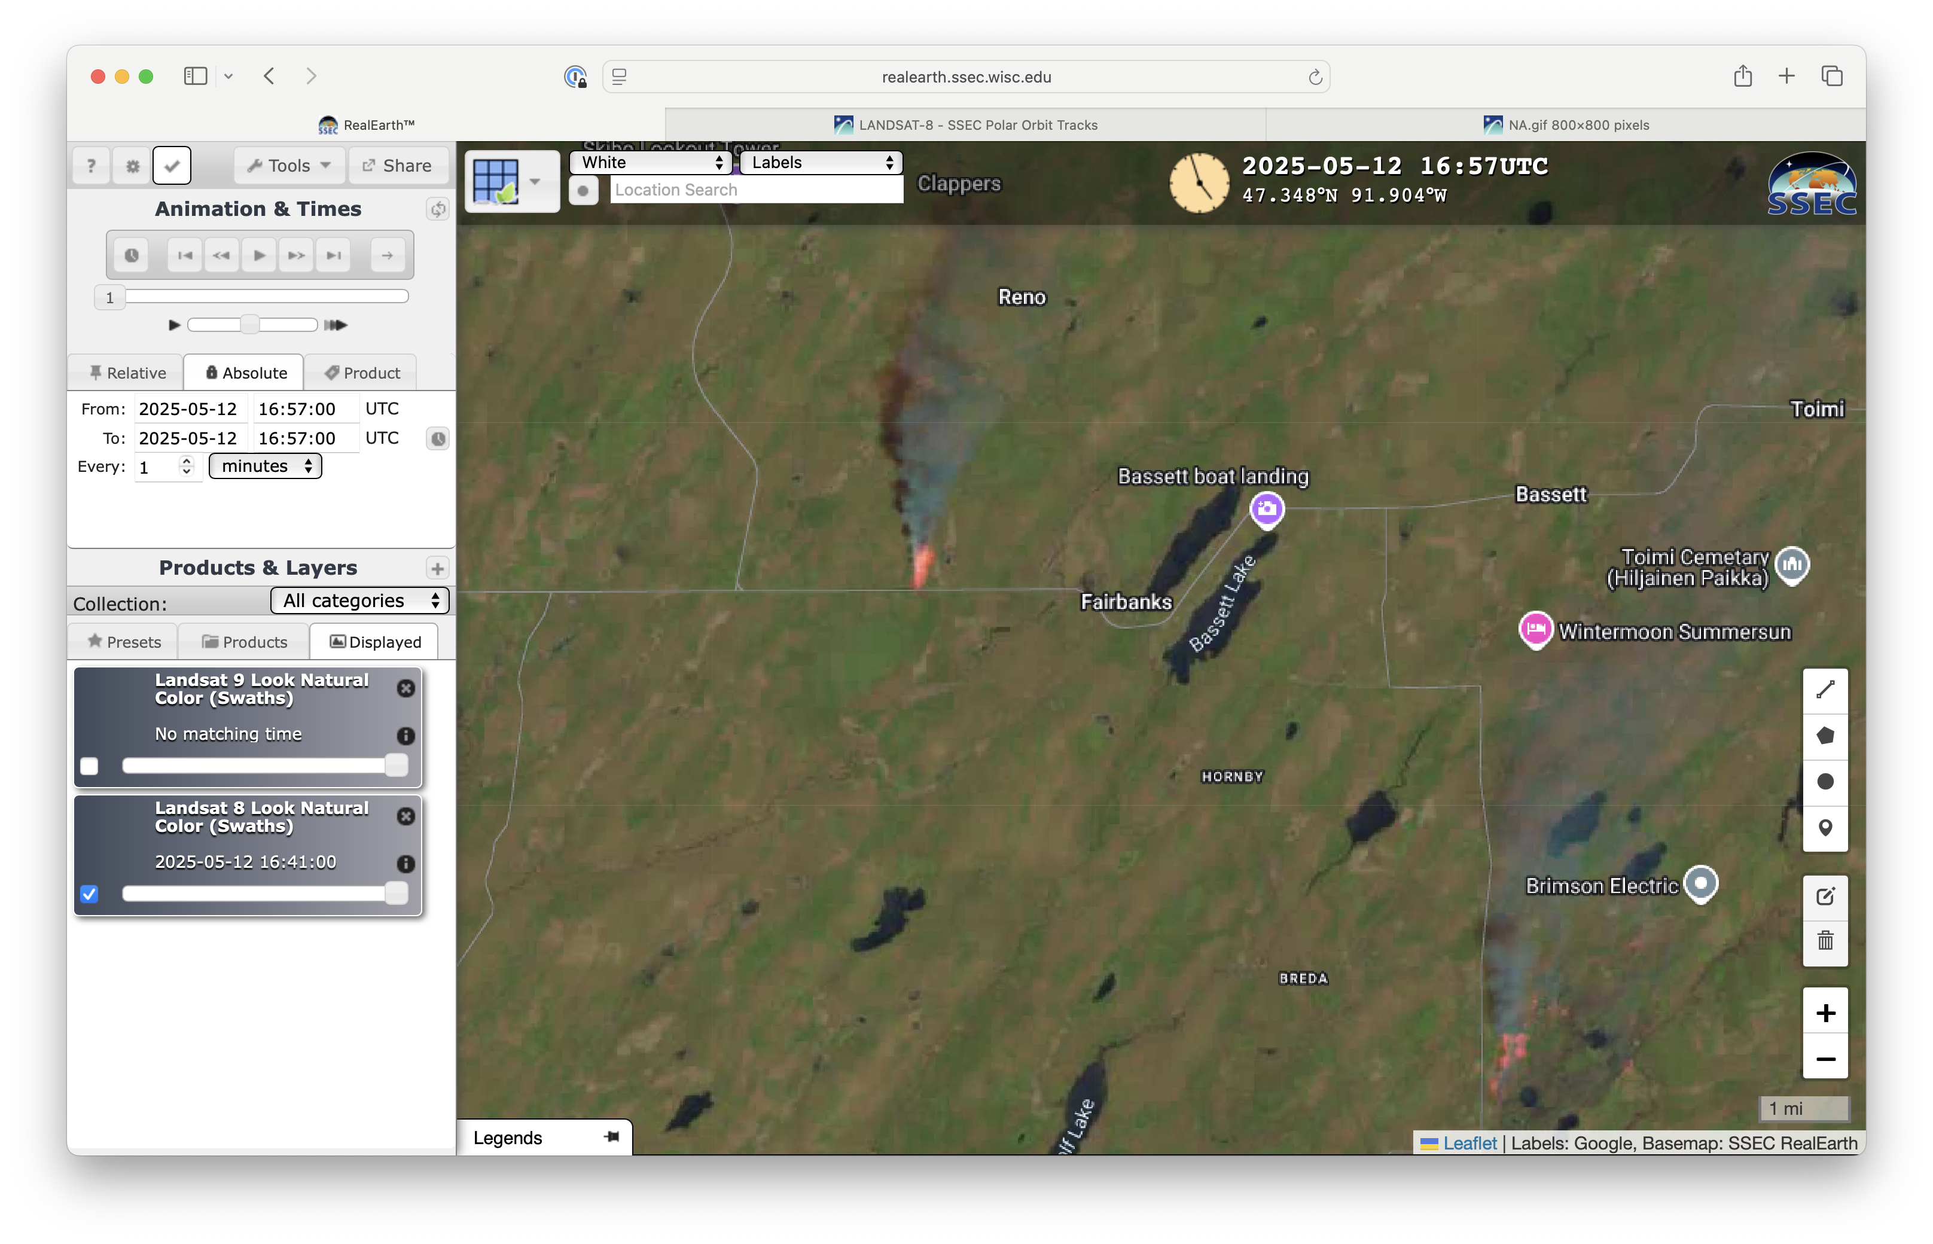Screen dimensions: 1933x1244
Task: Zoom out on the map
Action: point(1825,1058)
